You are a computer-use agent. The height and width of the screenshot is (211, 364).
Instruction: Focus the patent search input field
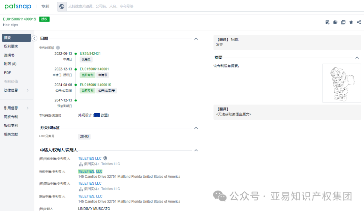point(215,6)
